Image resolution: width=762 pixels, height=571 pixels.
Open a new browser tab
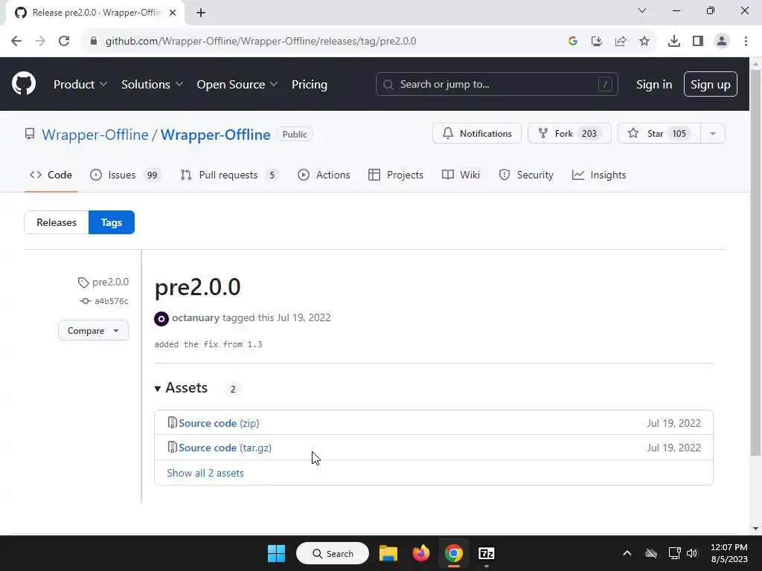[x=201, y=13]
